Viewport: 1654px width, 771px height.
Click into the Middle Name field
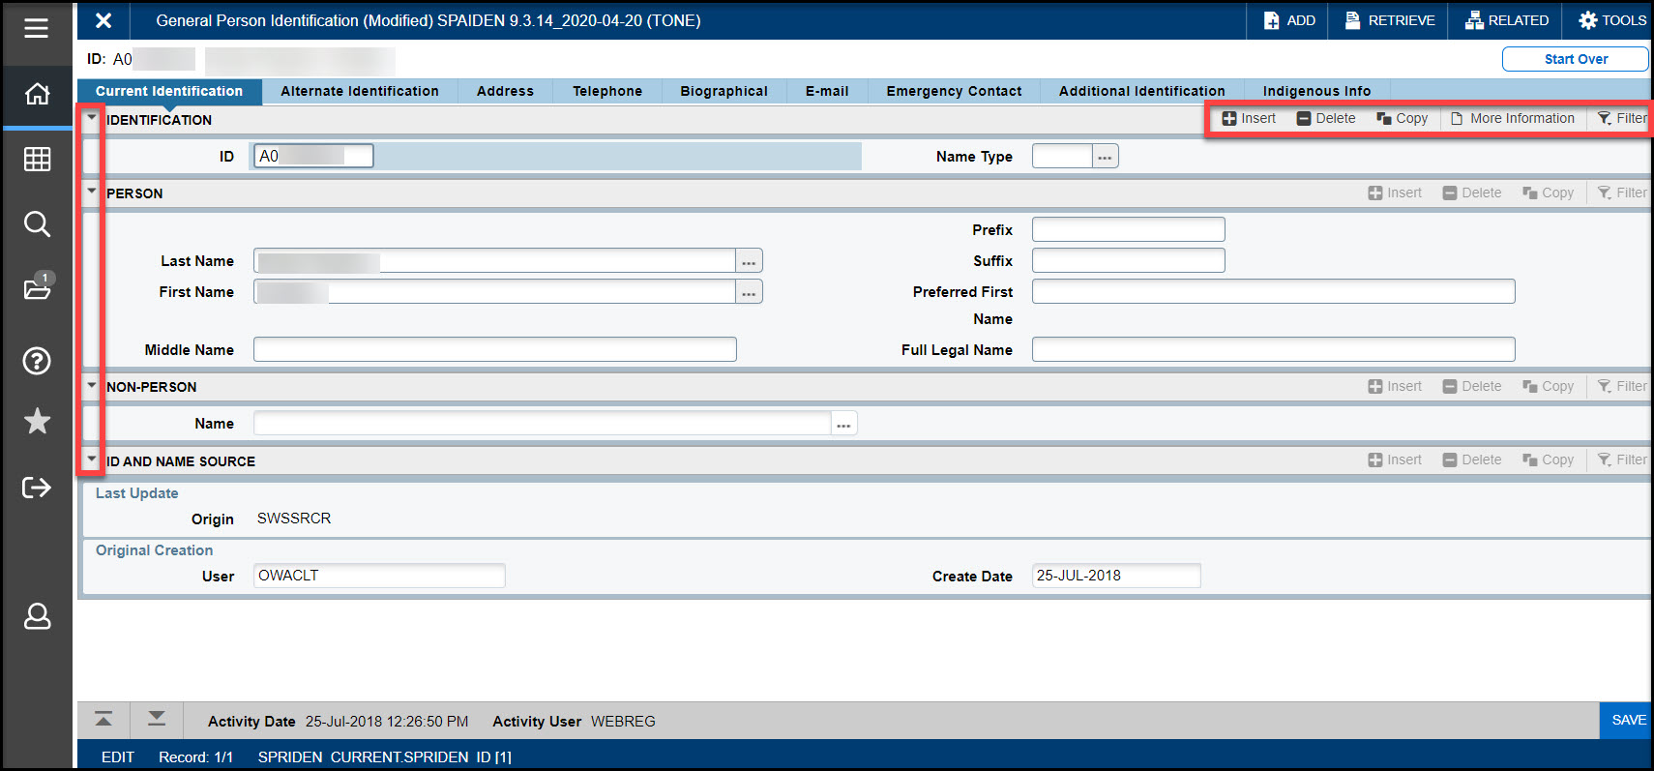click(x=494, y=349)
